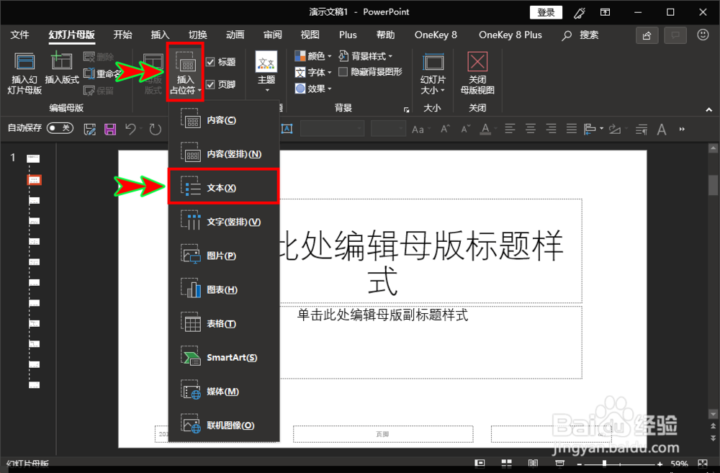720x473 pixels.
Task: Close Master View (关闭母版视图)
Action: coord(477,73)
